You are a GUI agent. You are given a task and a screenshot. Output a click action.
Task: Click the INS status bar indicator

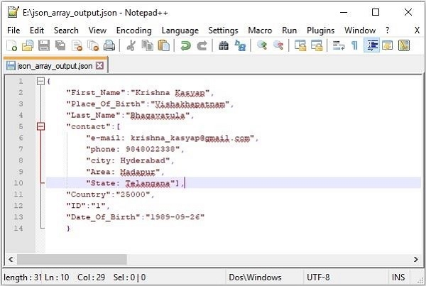[398, 277]
